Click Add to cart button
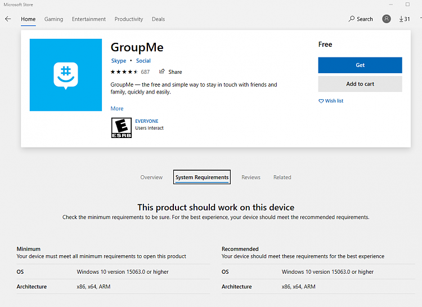Image resolution: width=422 pixels, height=307 pixels. pyautogui.click(x=360, y=84)
